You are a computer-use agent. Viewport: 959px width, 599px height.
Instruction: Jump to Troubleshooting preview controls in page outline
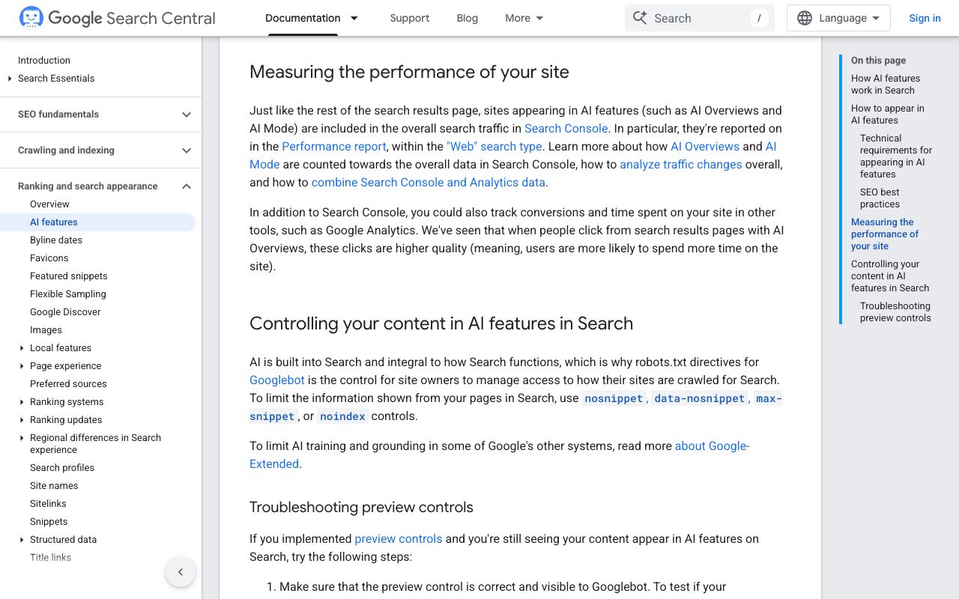click(x=895, y=312)
